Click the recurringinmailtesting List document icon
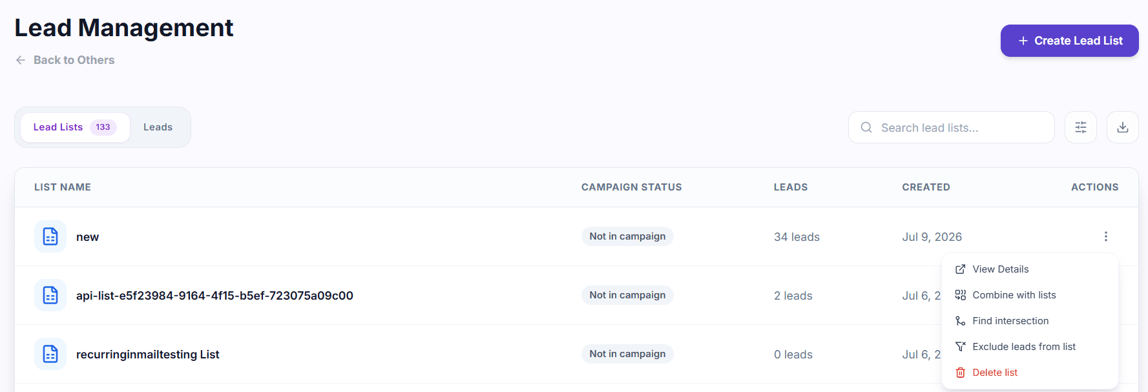1148x392 pixels. (x=50, y=354)
